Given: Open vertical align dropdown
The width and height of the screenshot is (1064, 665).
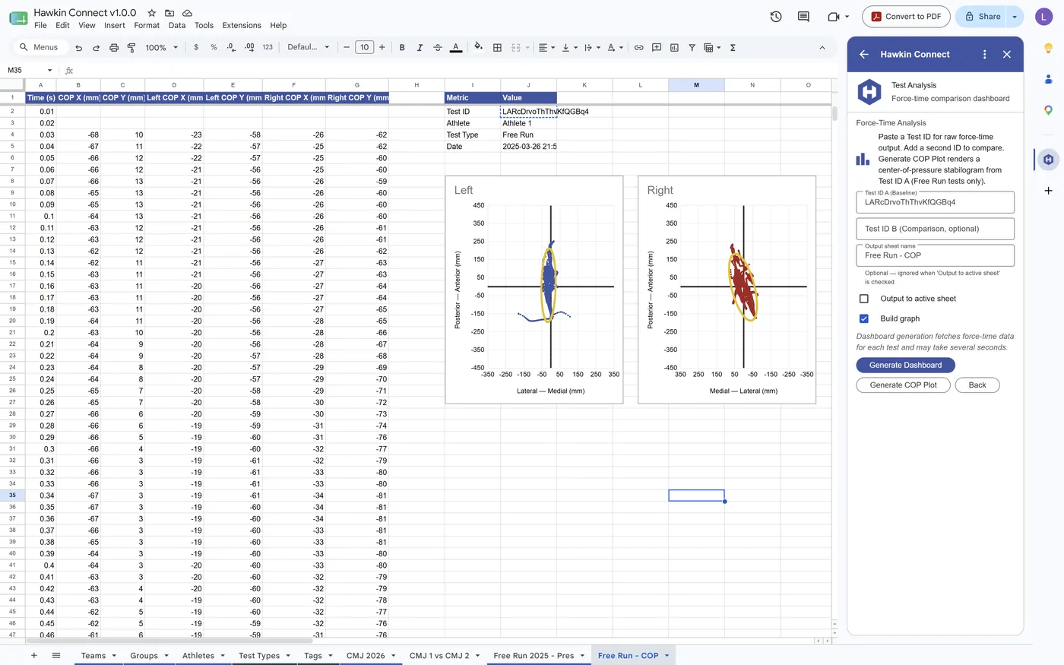Looking at the screenshot, I should [569, 48].
